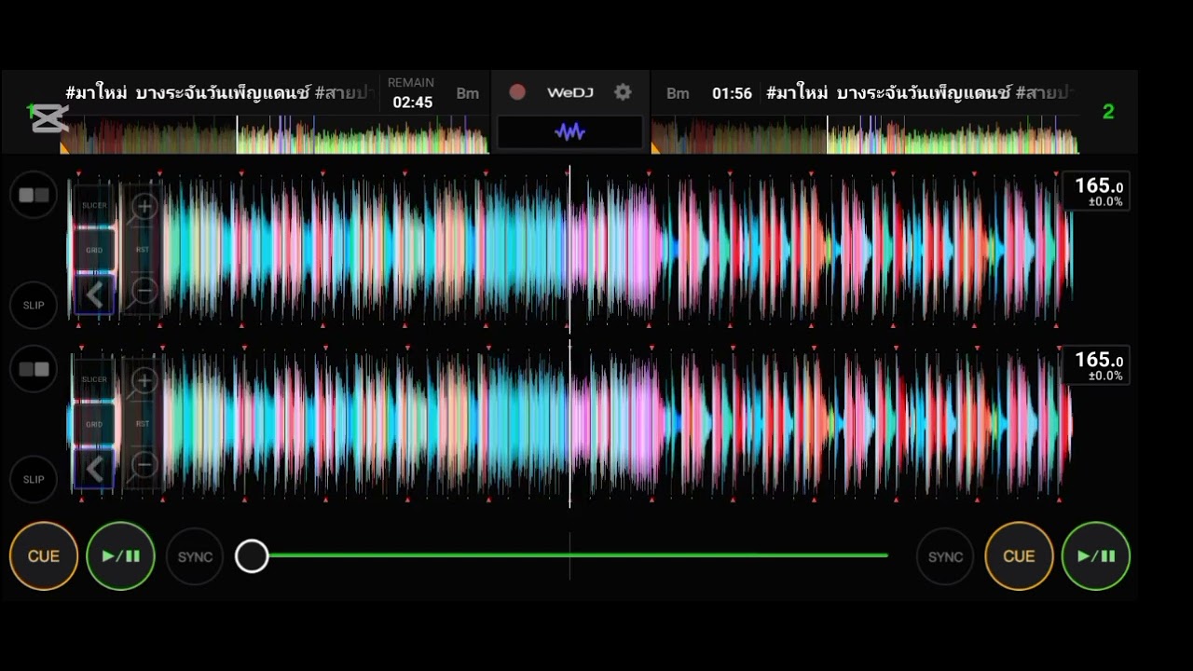Select GRID mode on deck 1
Screen dimensions: 1193x671
click(94, 250)
